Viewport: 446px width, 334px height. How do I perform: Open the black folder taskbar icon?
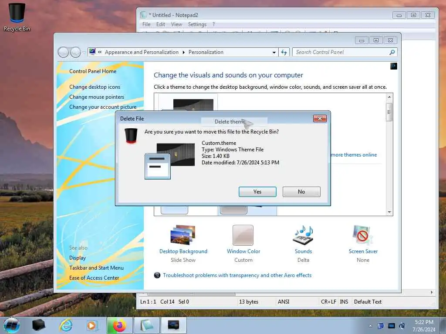pos(38,325)
